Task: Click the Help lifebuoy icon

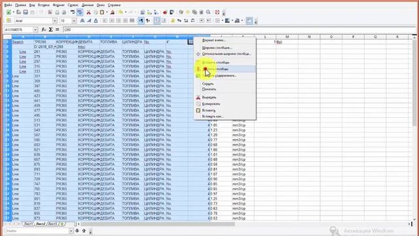Action: 217,12
